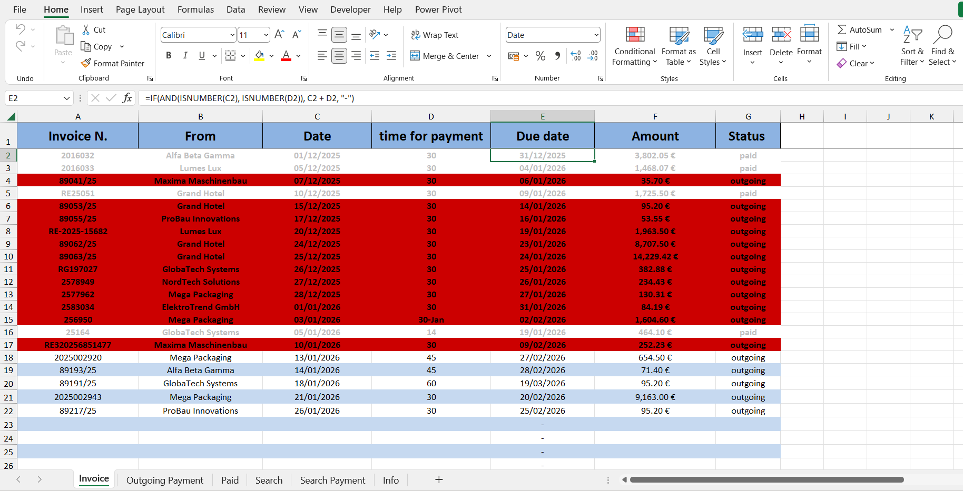Screen dimensions: 963x491
Task: Apply the yellow Fill Color swatch
Action: 259,56
